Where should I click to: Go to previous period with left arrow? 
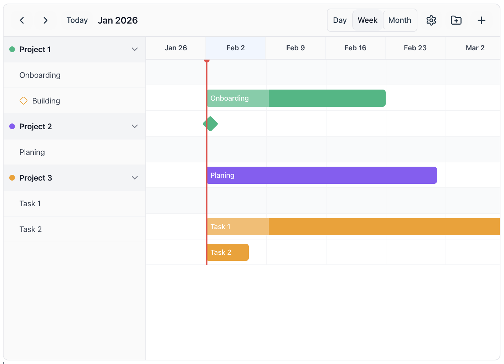coord(22,20)
